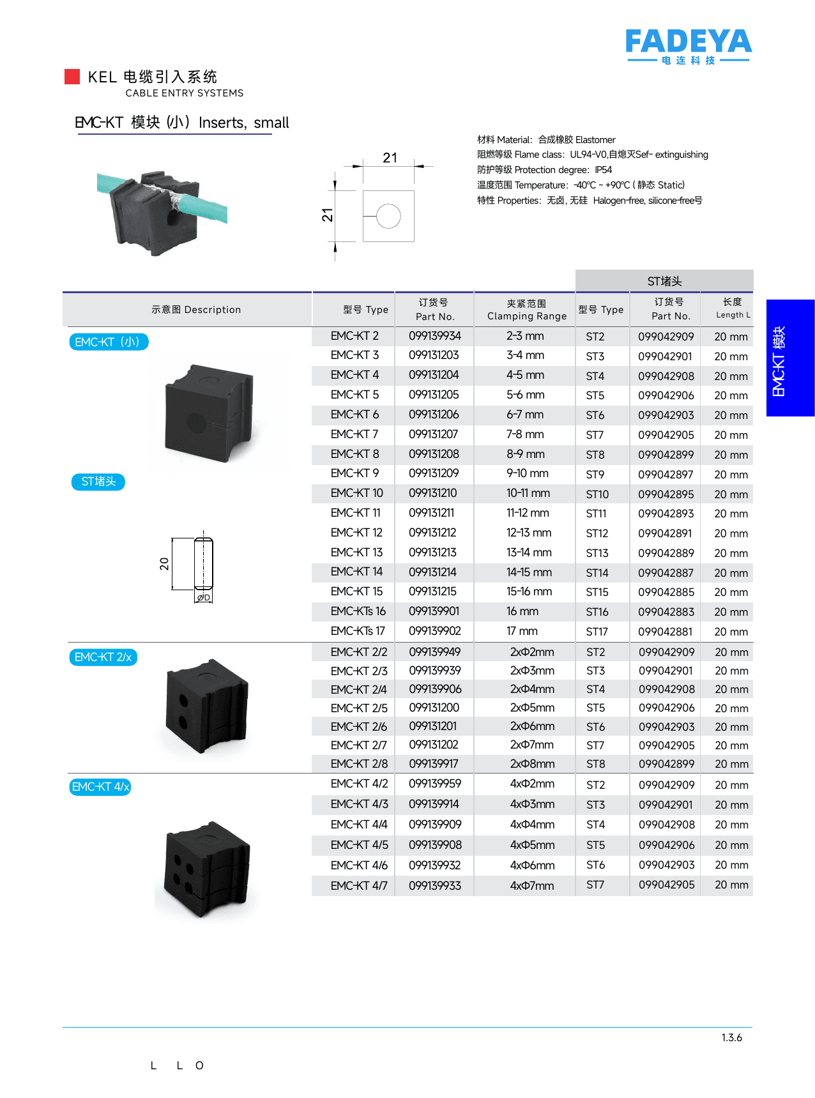Click the EMC-KT 模块 Inserts, small title
Viewport: 815px width, 1098px height.
pos(182,123)
